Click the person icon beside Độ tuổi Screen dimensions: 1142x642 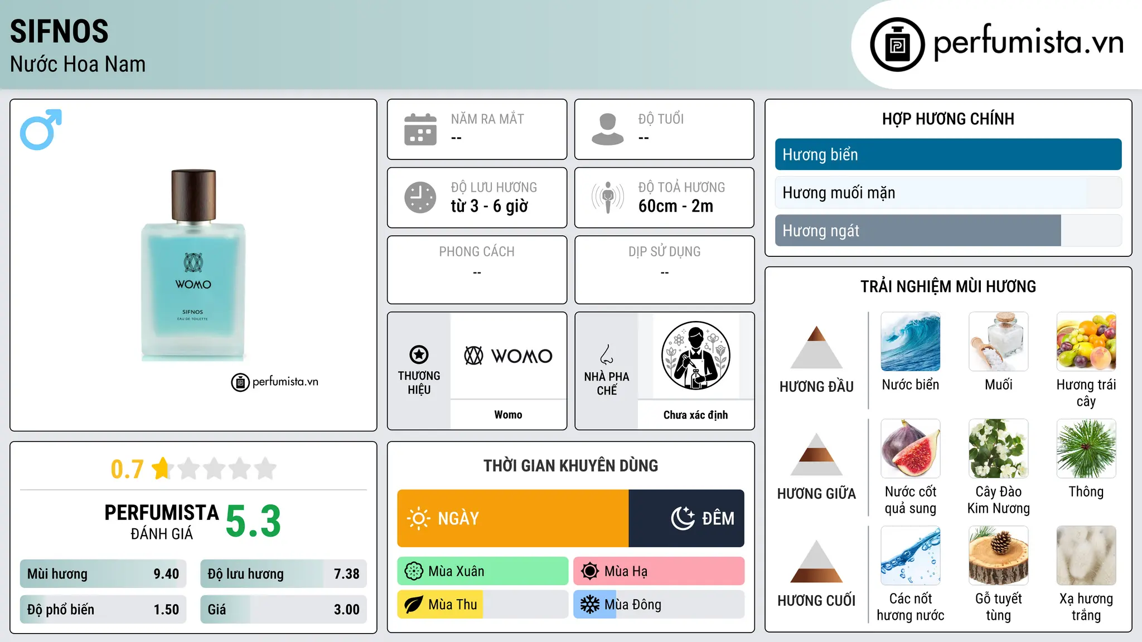[608, 129]
